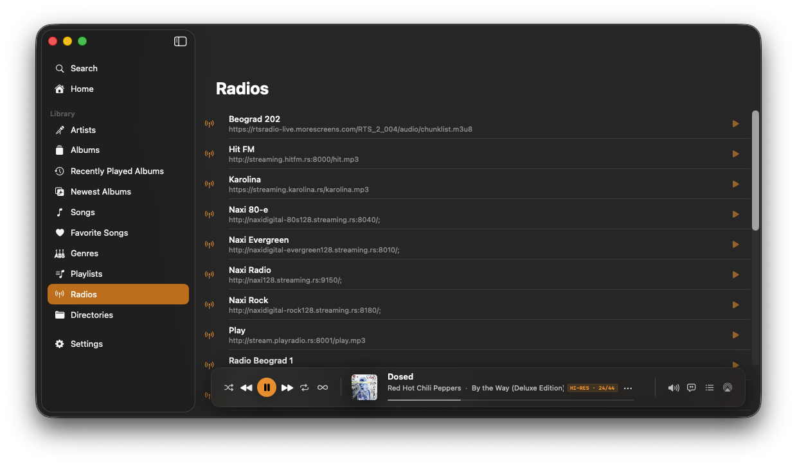
Task: Pause the currently playing track
Action: click(267, 387)
